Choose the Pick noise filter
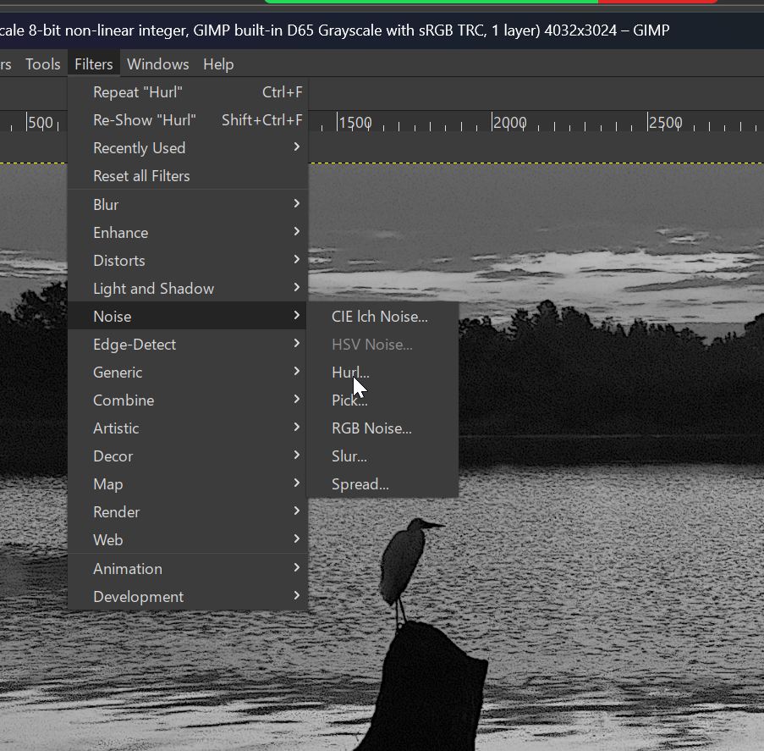This screenshot has height=751, width=764. (x=349, y=400)
